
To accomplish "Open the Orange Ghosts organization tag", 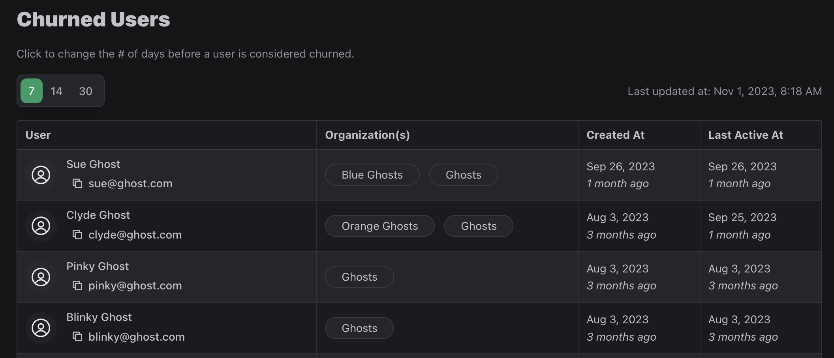I will tap(379, 226).
